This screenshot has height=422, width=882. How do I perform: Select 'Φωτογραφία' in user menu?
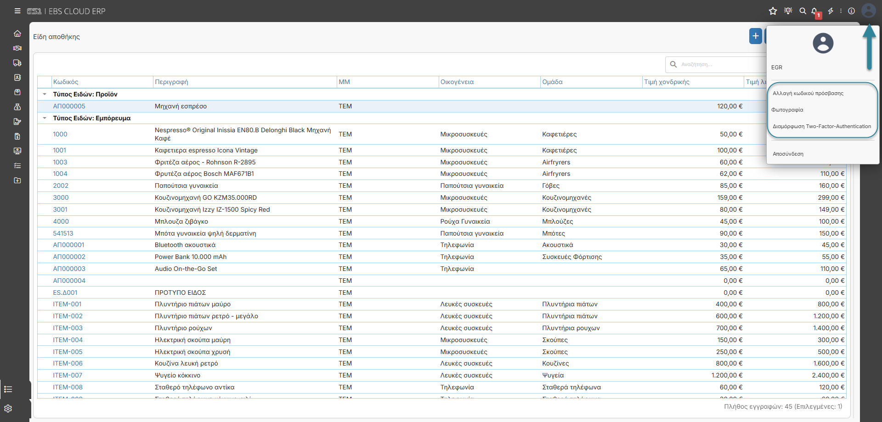pos(787,110)
